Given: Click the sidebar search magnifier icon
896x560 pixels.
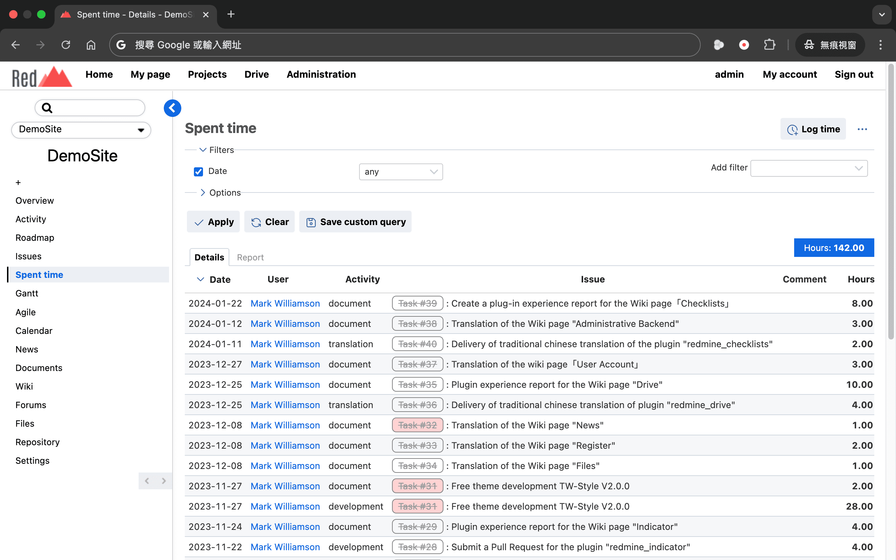Looking at the screenshot, I should coord(47,108).
